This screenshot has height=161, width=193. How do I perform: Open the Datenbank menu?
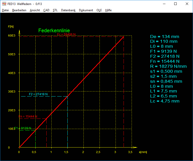click(x=68, y=10)
